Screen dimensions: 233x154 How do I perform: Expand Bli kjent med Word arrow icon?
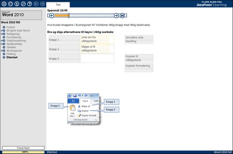tap(4, 30)
